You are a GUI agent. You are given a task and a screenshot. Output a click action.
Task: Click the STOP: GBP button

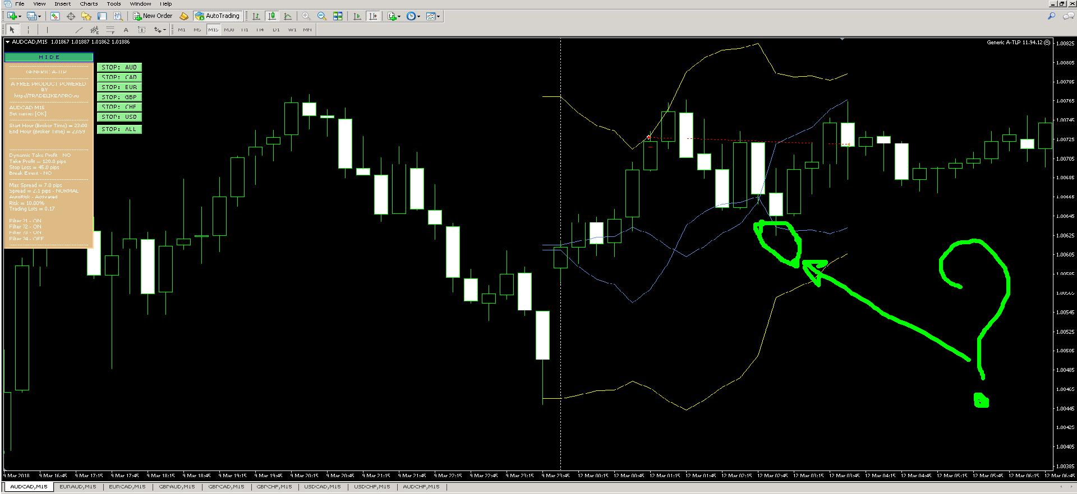119,97
